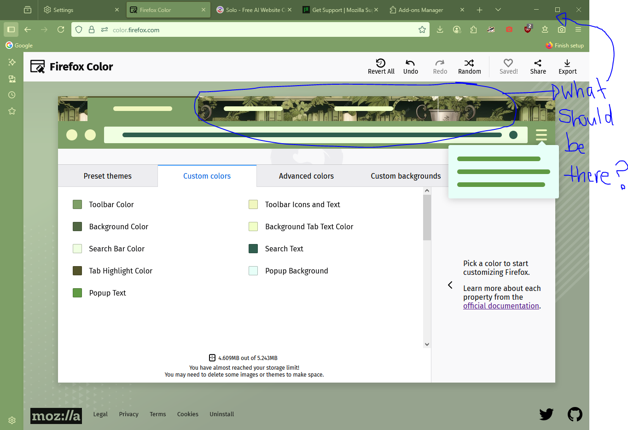628x430 pixels.
Task: Switch to the Solo AI Website tab
Action: tap(255, 10)
